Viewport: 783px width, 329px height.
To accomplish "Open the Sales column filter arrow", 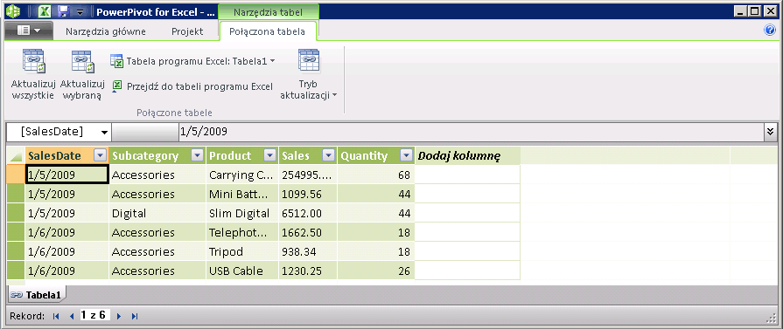I will pyautogui.click(x=328, y=155).
